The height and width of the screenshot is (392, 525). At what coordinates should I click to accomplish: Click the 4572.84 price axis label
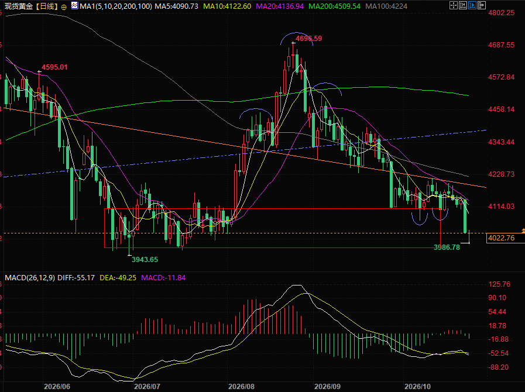pos(501,77)
